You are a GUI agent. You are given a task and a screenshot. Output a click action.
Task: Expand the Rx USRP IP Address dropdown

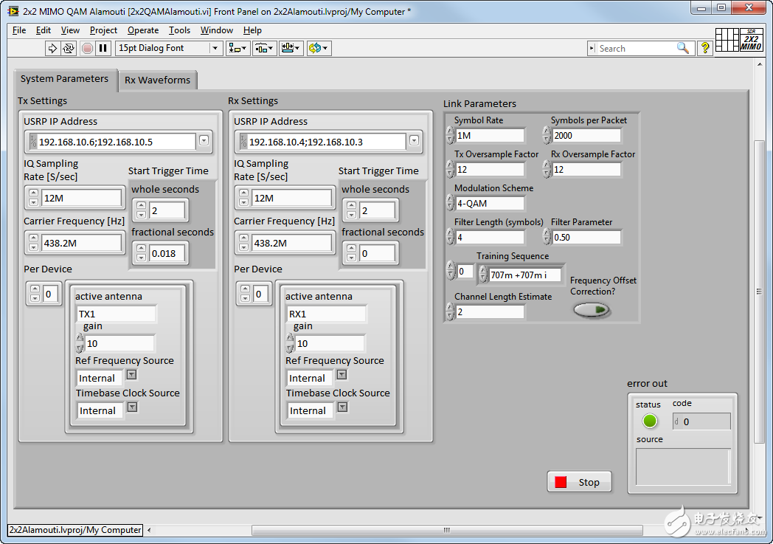(414, 141)
